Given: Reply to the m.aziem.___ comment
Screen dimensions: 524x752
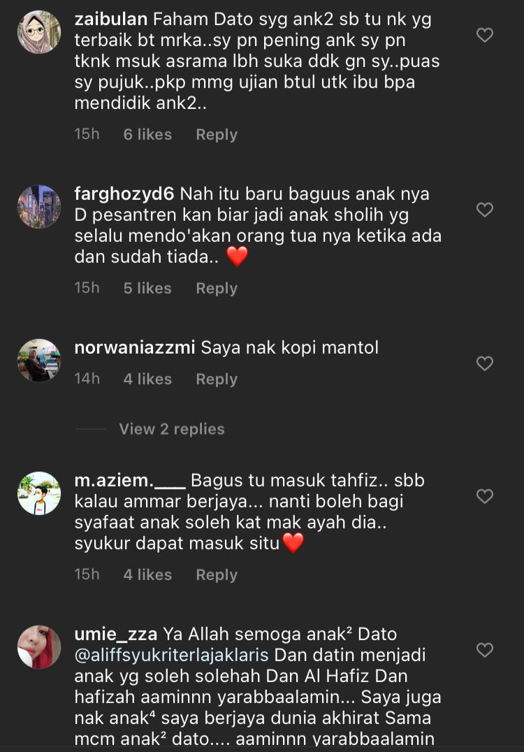Looking at the screenshot, I should click(217, 574).
